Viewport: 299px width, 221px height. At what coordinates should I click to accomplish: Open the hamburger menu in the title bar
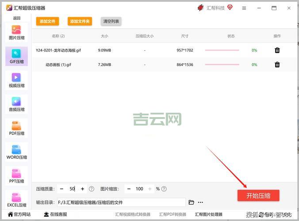click(244, 8)
